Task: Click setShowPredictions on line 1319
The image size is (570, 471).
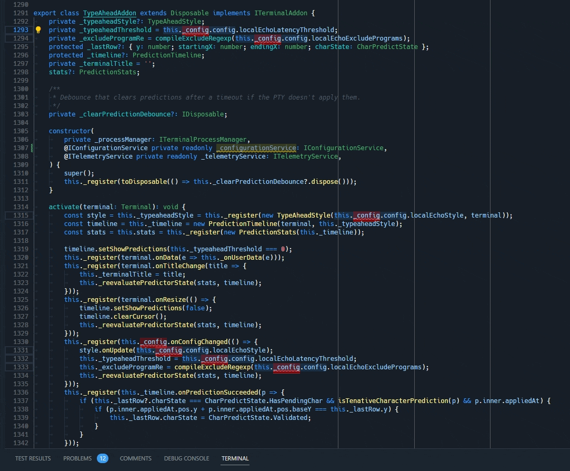Action: (x=132, y=249)
